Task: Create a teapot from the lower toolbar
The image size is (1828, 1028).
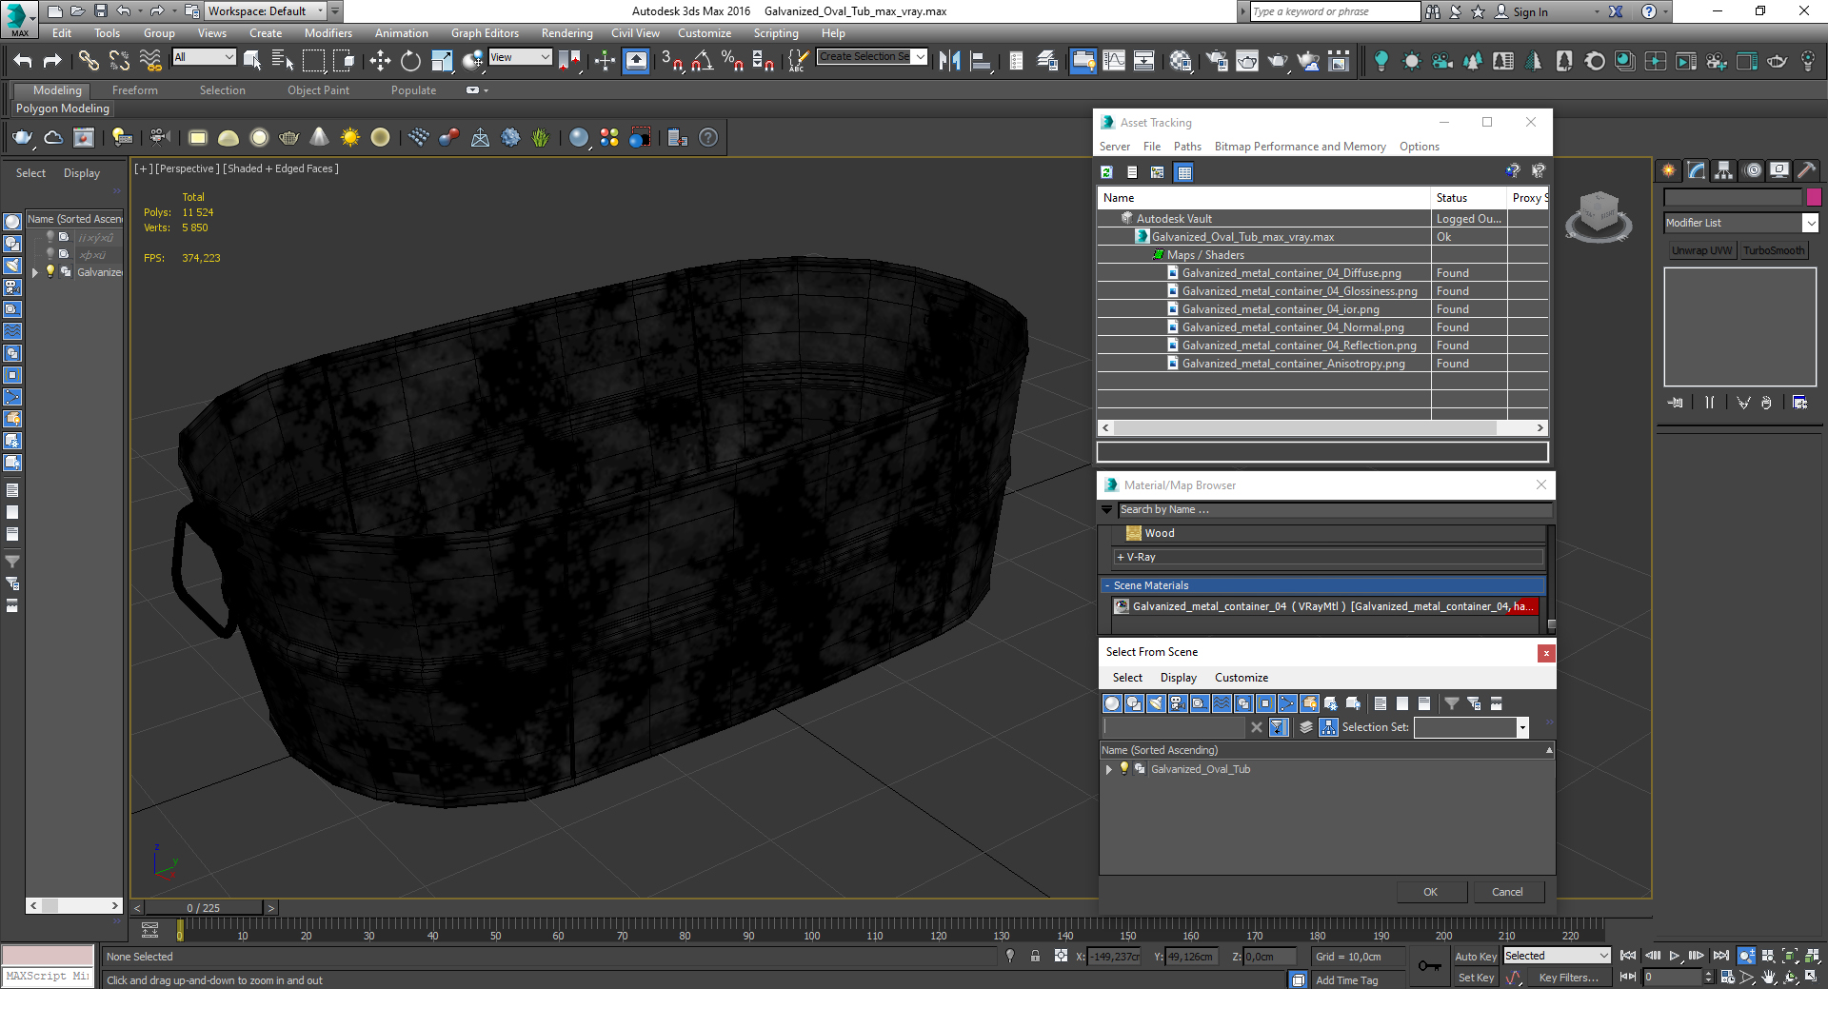Action: click(289, 138)
